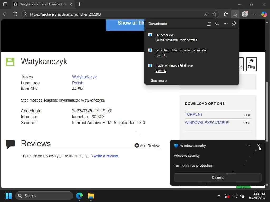Click the page scroll-up arrow
This screenshot has height=202, width=270.
pyautogui.click(x=267, y=23)
